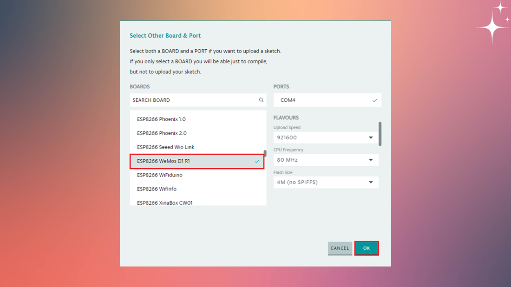The height and width of the screenshot is (287, 511).
Task: Open the Upload Speed dropdown arrow
Action: pyautogui.click(x=371, y=138)
